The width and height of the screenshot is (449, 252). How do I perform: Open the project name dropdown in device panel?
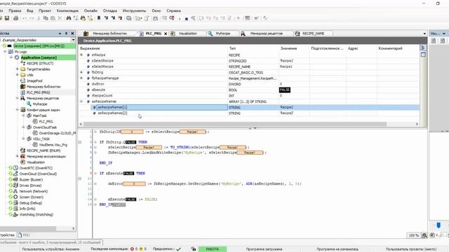tap(73, 40)
